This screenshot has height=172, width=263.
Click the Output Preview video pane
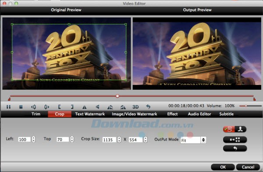click(x=197, y=53)
